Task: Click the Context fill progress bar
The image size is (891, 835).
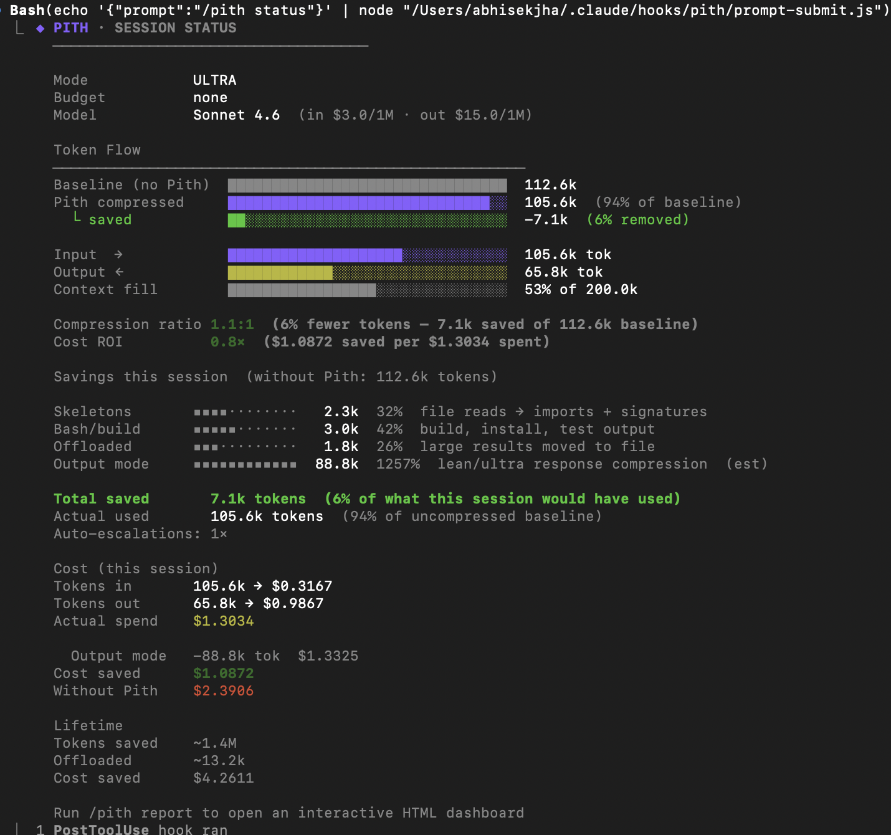Action: (368, 289)
